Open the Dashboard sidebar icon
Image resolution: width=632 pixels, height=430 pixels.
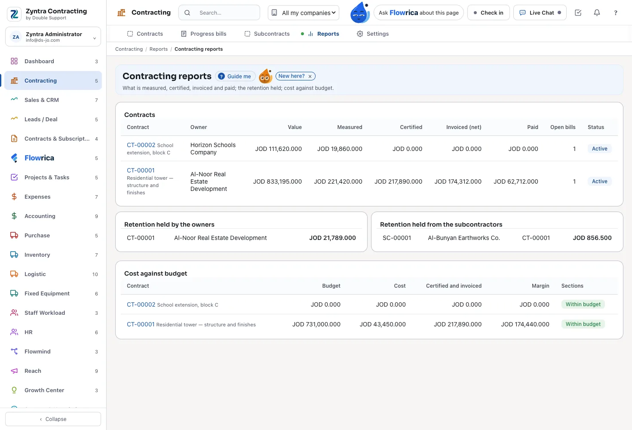tap(14, 61)
